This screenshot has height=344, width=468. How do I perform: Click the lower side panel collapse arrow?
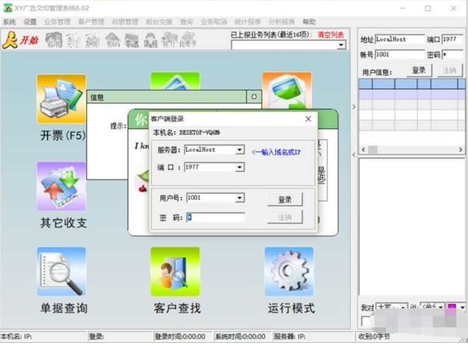click(x=354, y=155)
